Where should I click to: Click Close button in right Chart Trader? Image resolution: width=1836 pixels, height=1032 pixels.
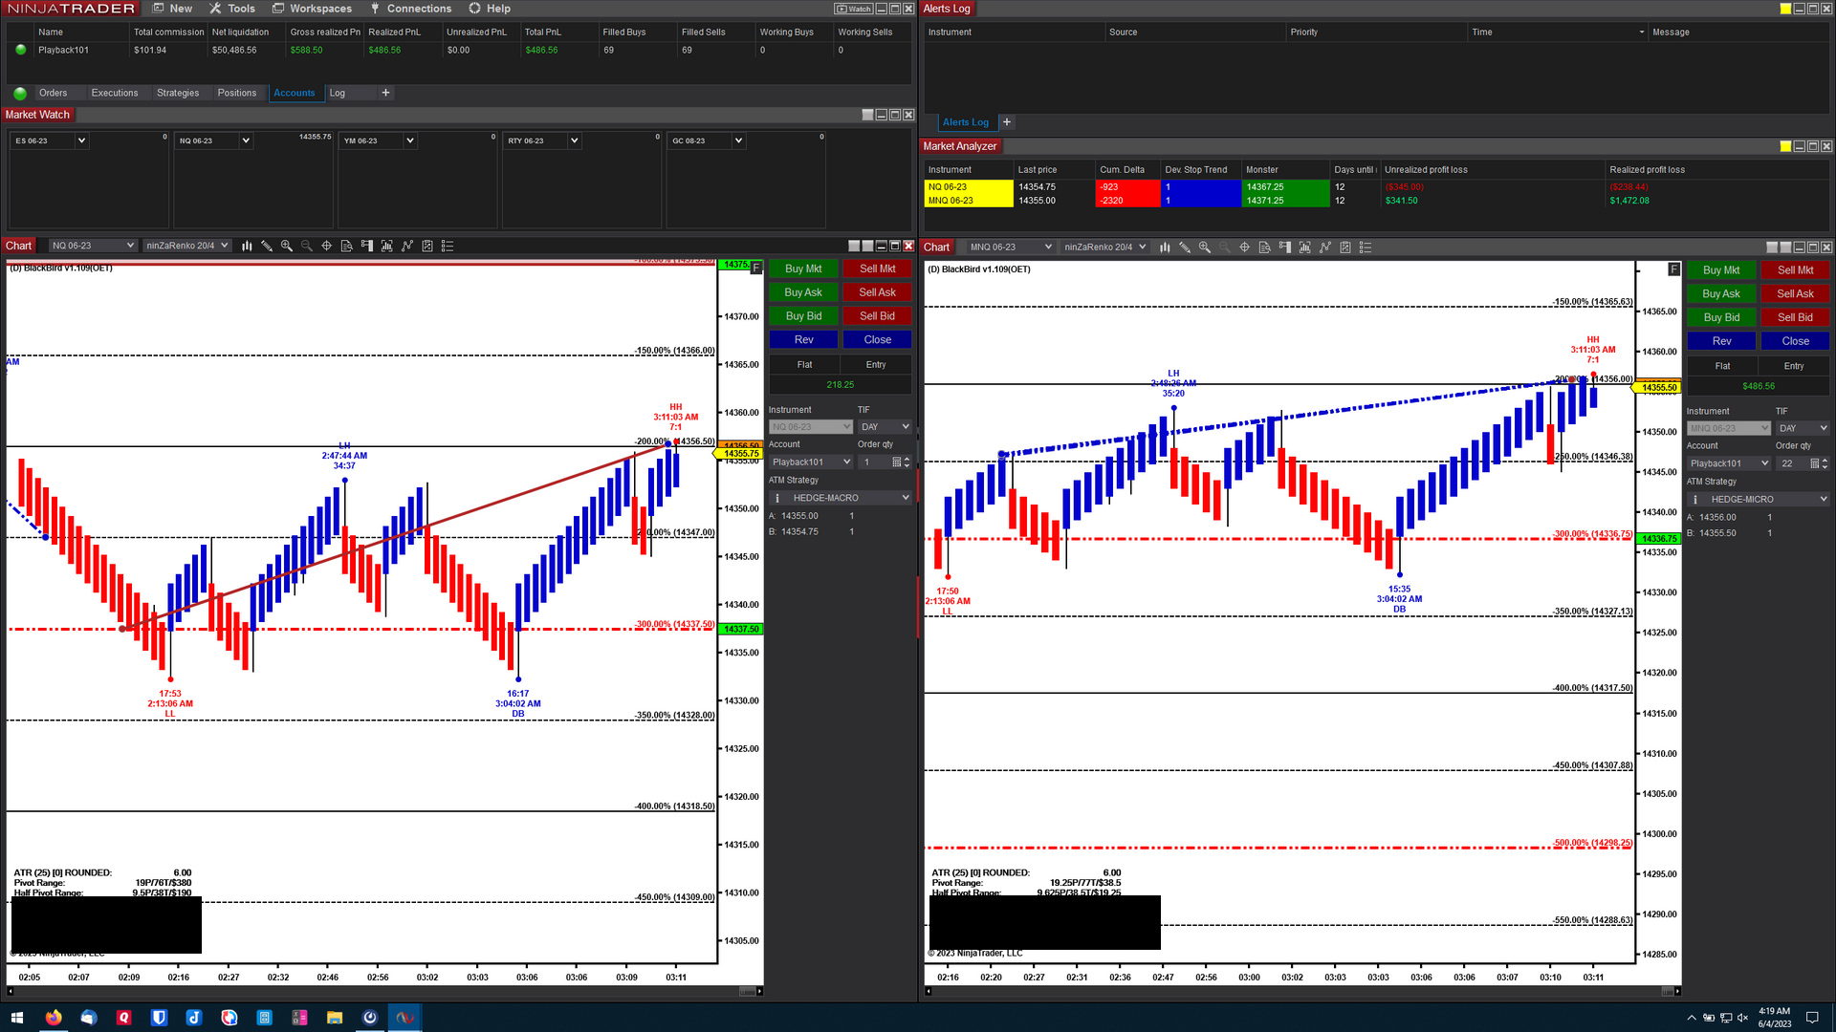[1795, 341]
